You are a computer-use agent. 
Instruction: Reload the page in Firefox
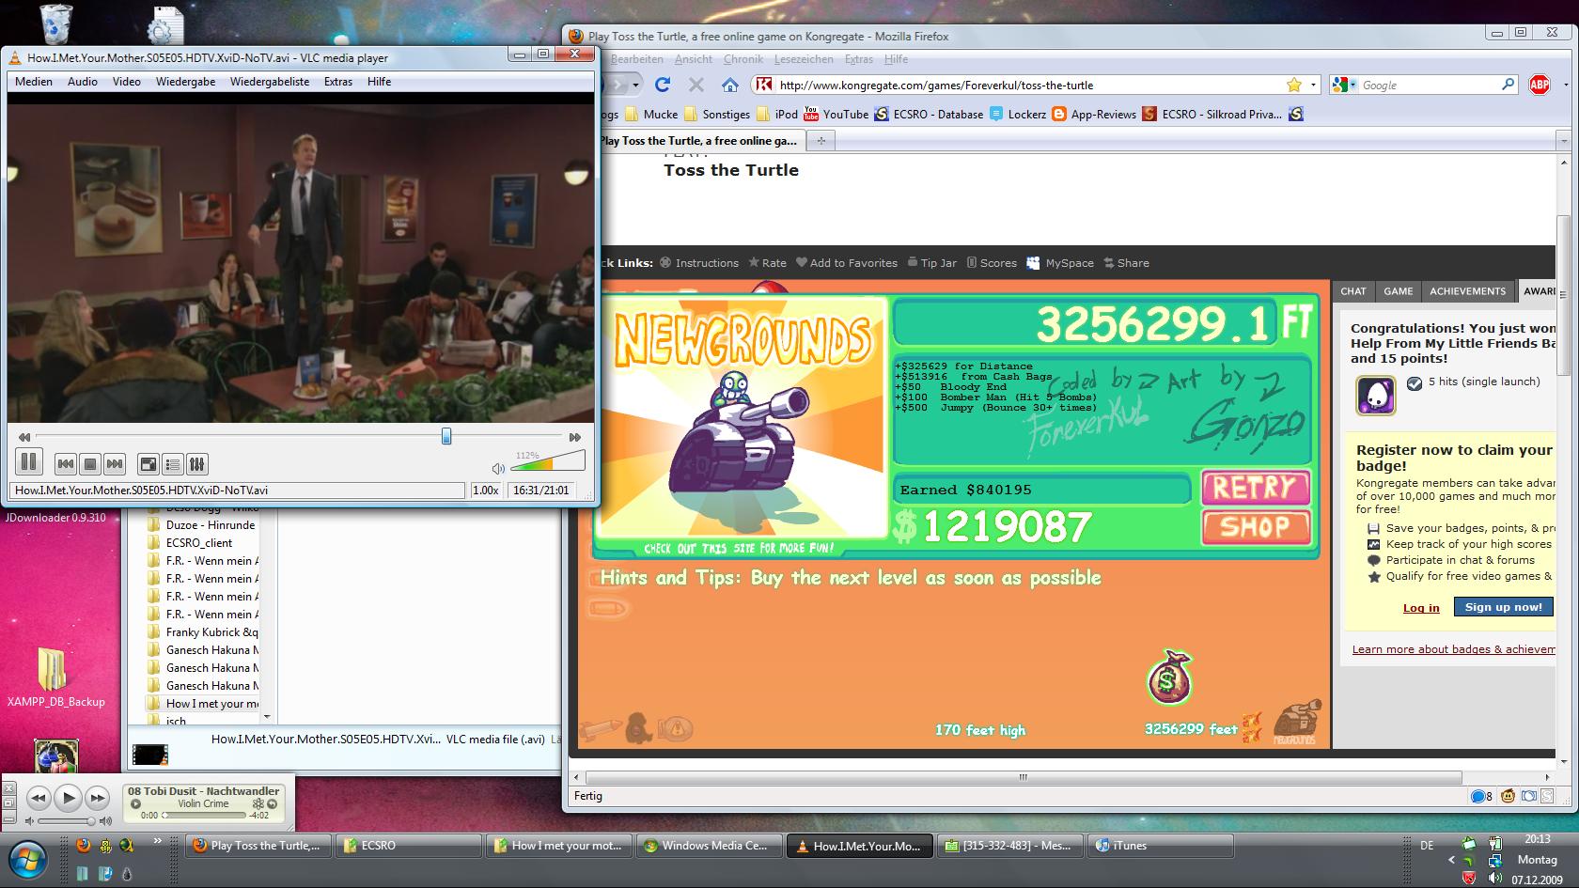pos(663,85)
